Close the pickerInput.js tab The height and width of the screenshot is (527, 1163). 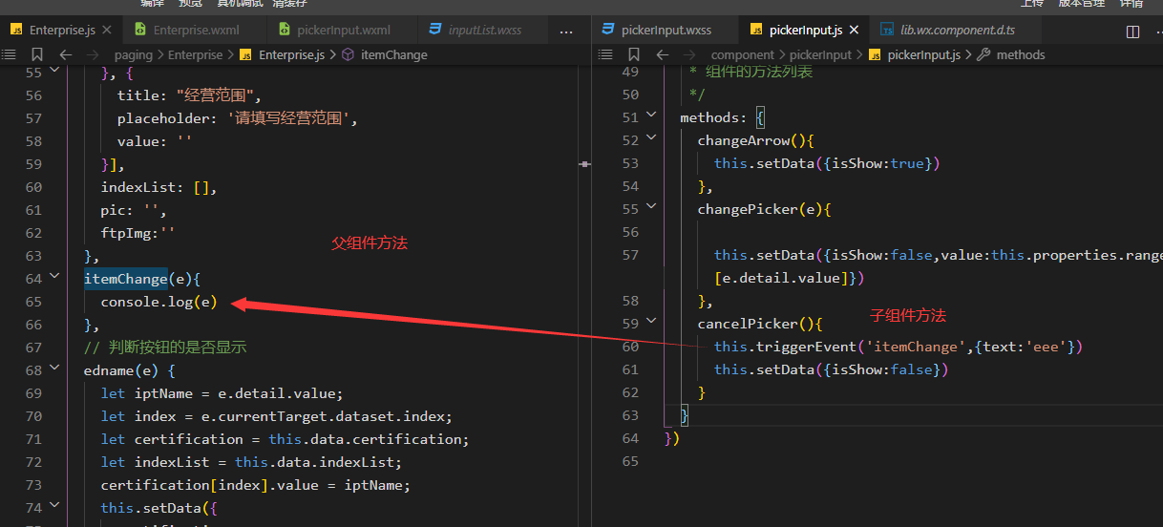coord(854,31)
